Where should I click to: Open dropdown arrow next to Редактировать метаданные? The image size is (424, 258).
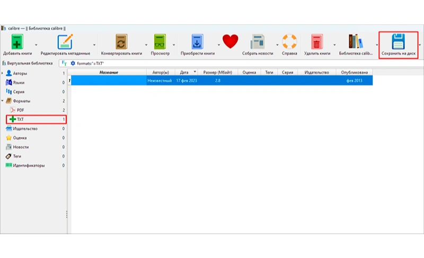click(94, 45)
